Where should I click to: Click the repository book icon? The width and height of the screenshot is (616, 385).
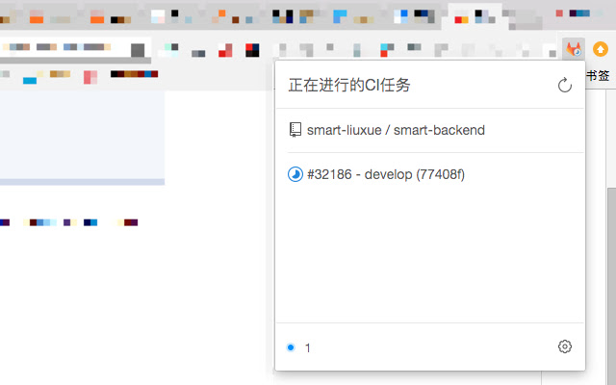pos(295,130)
